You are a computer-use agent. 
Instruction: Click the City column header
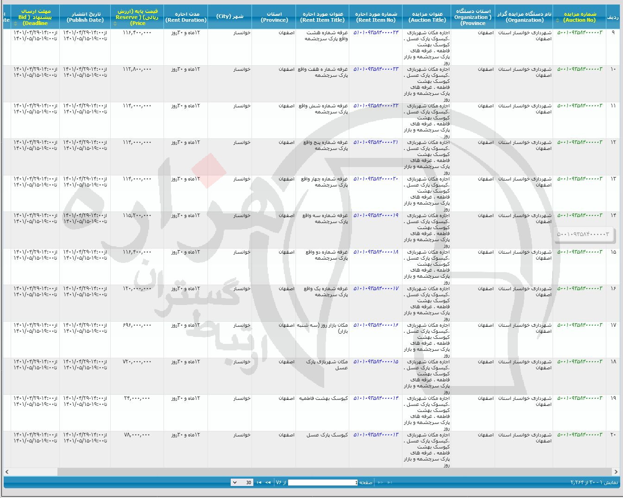tap(230, 17)
